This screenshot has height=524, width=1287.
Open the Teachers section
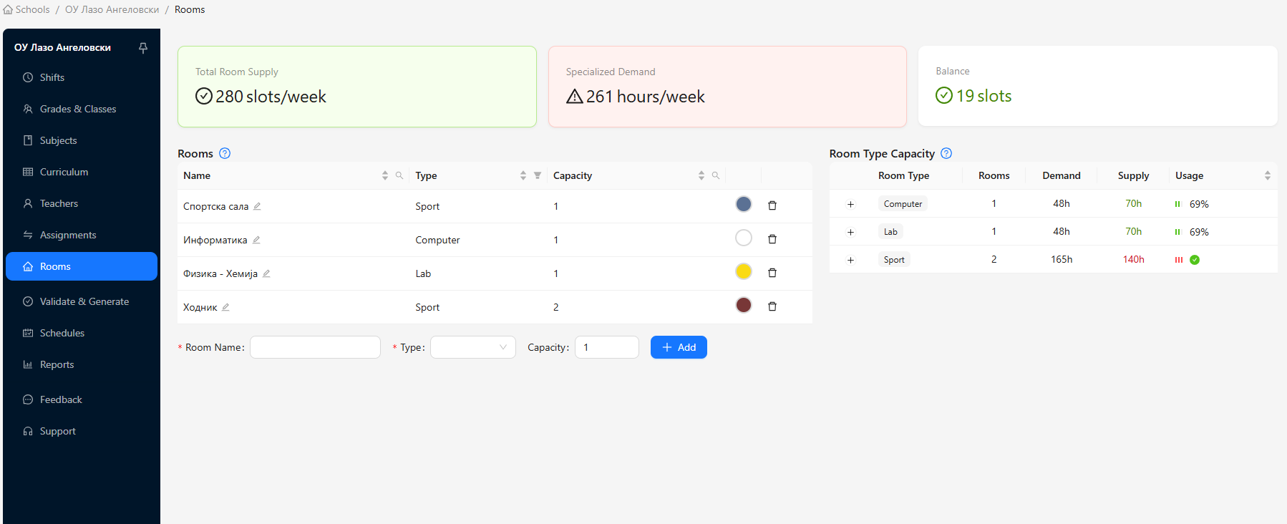click(x=82, y=203)
